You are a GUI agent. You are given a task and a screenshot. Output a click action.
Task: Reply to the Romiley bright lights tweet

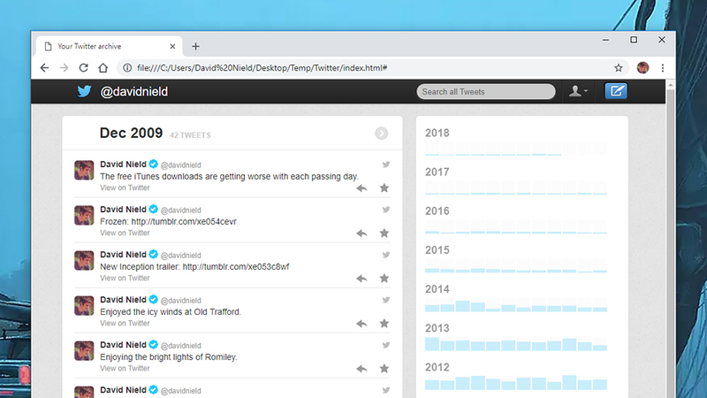pyautogui.click(x=361, y=369)
